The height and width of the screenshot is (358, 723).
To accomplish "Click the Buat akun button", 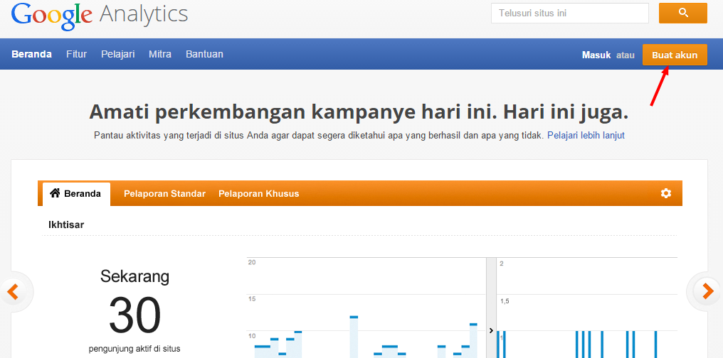I will click(x=675, y=55).
